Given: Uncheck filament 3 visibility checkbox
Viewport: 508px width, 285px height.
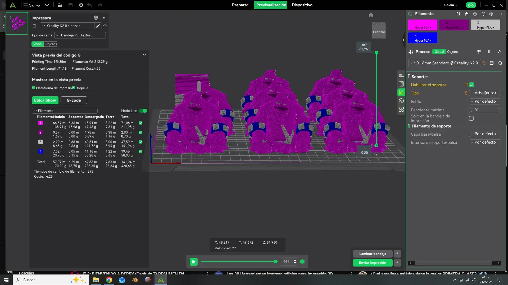Looking at the screenshot, I should (x=140, y=142).
